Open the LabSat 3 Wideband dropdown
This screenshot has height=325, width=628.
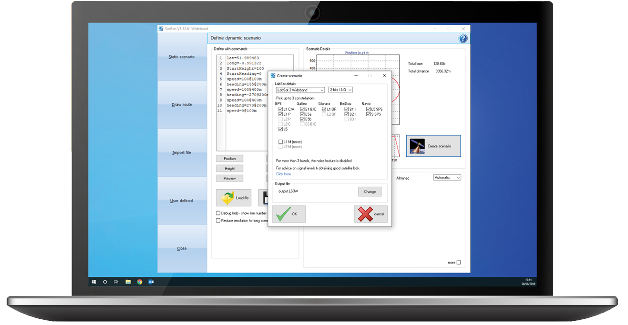coord(300,90)
